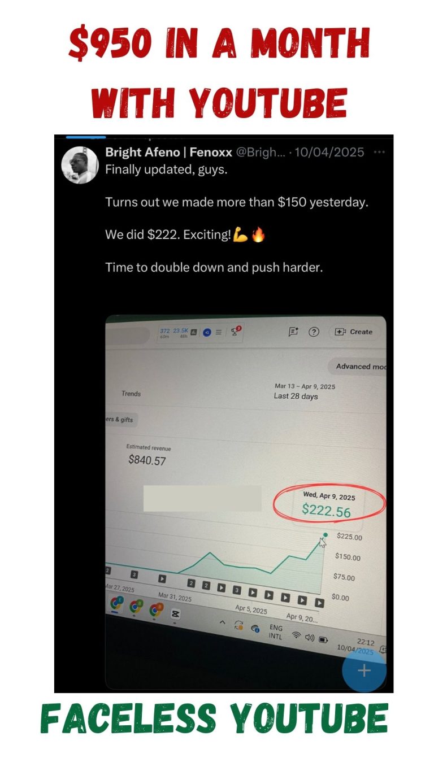Switch ENG INTL keyboard language
Viewport: 434px width, 771px height.
point(276,631)
